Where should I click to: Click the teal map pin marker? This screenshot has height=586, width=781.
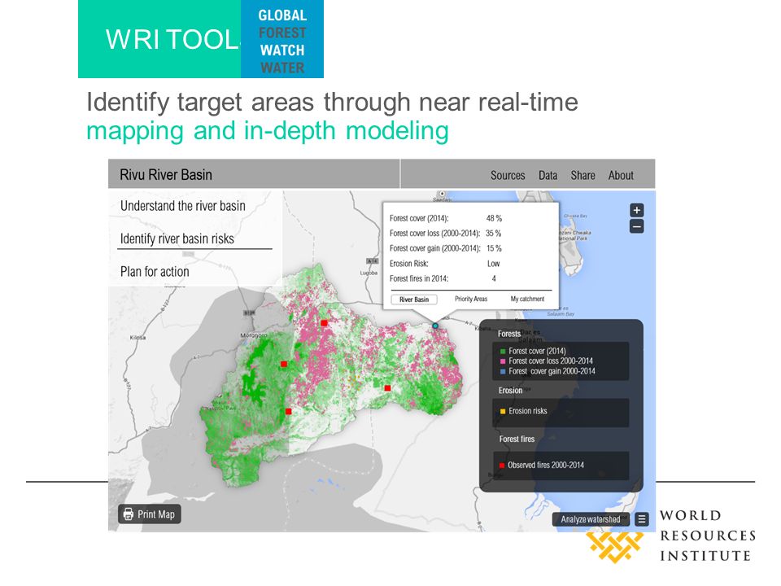pos(434,326)
